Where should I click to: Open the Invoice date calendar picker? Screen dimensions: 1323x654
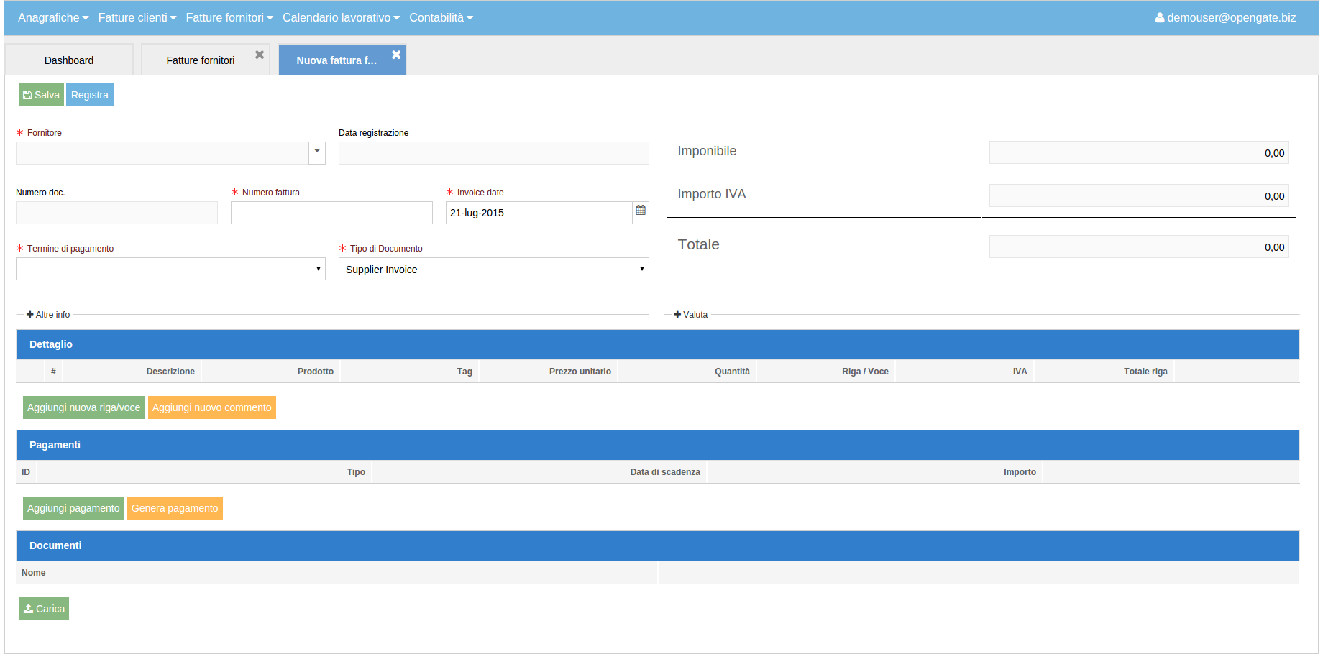[x=641, y=211]
